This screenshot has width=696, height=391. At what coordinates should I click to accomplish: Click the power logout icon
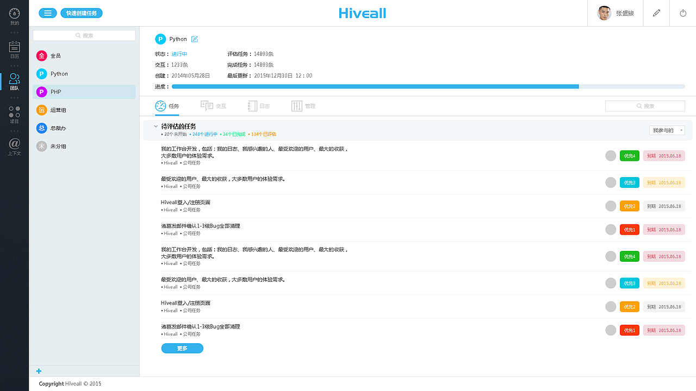(x=683, y=13)
